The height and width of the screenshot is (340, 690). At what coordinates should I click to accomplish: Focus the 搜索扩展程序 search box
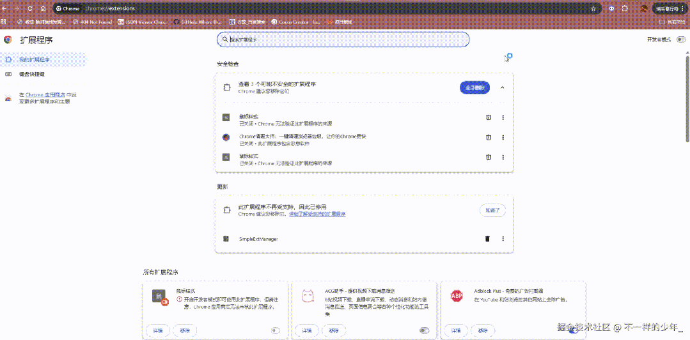343,40
